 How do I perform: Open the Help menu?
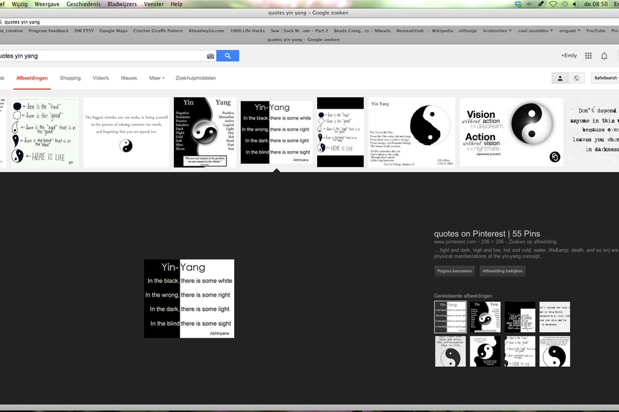pos(176,4)
